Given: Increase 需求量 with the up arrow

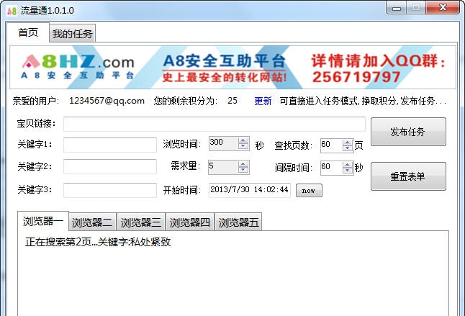Looking at the screenshot, I should click(243, 164).
